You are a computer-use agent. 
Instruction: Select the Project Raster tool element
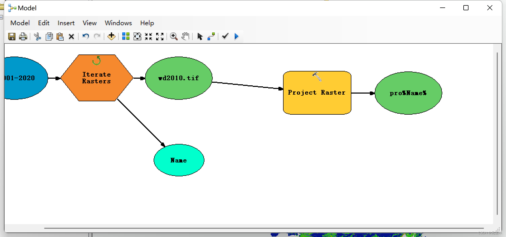pos(317,93)
